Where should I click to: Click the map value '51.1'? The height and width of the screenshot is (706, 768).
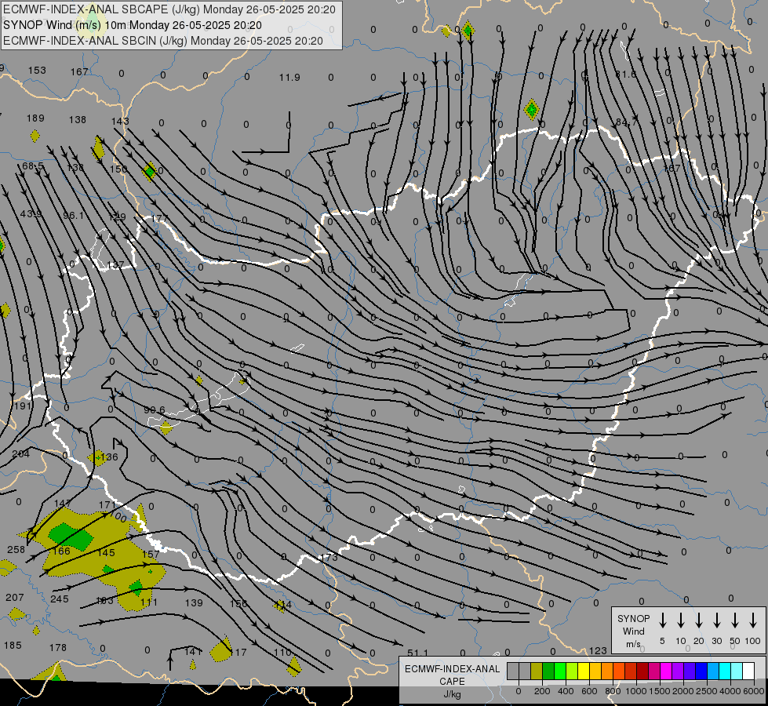coord(418,653)
